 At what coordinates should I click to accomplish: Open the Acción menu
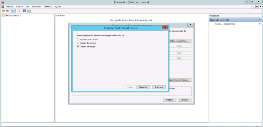coord(19,7)
